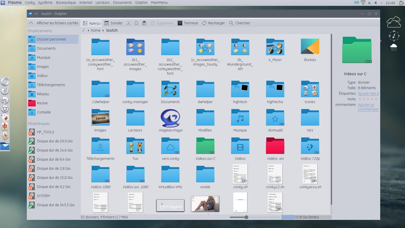Expand arrow before home breadcrumb
405x228 pixels.
(x=88, y=30)
